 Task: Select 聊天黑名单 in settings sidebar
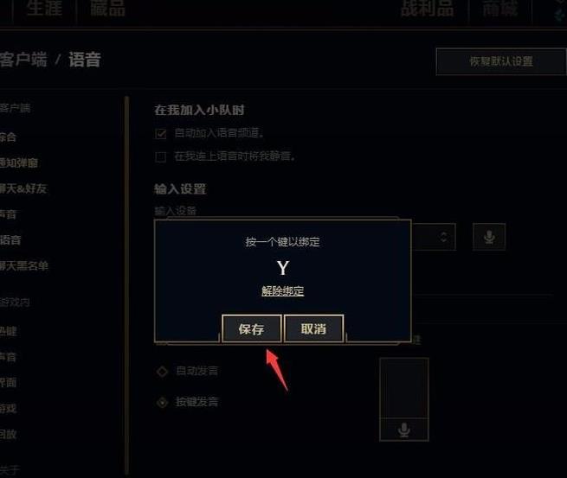[x=24, y=266]
